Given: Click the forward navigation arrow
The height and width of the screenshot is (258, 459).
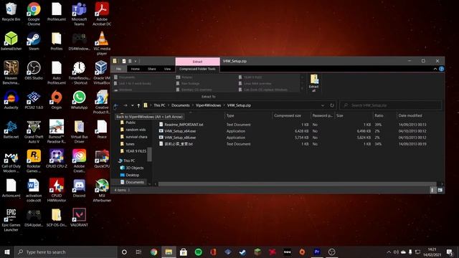Looking at the screenshot, I should [126, 105].
